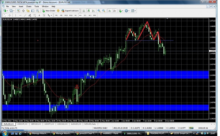Switch to the NZDUSD,Daily chart tab

coord(90,124)
